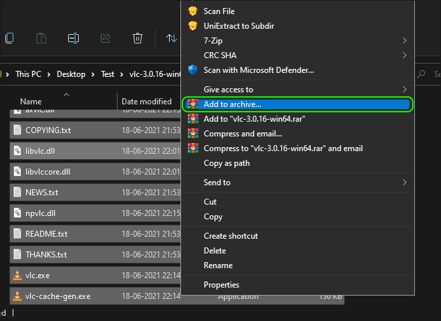This screenshot has height=321, width=441.
Task: Click the file icon of README.txt
Action: (17, 233)
